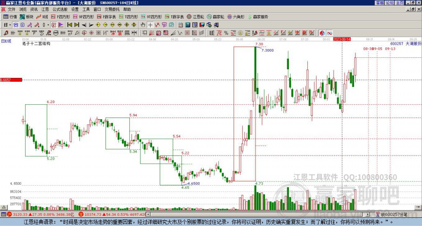Image resolution: width=422 pixels, height=226 pixels.
Task: Click the up triangle button near volume
Action: (x=4, y=207)
